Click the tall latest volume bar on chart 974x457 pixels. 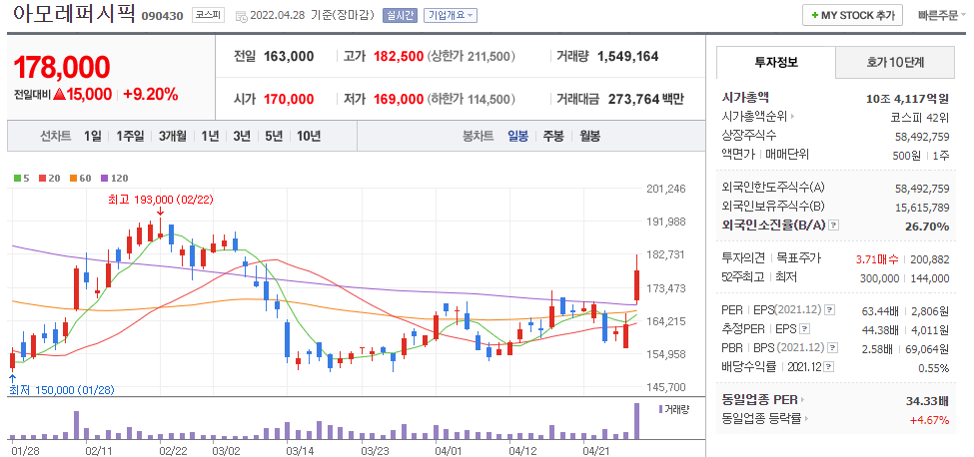tap(636, 422)
